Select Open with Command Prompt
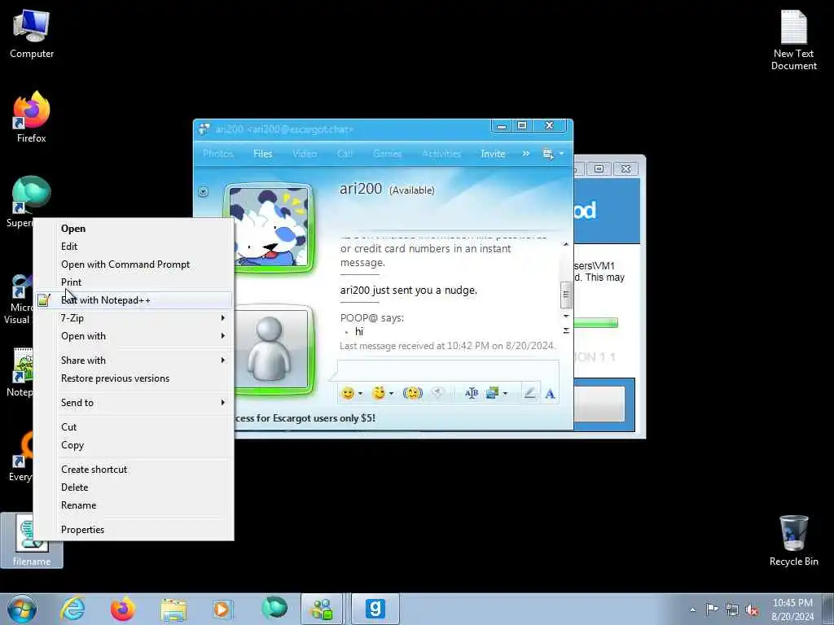Image resolution: width=834 pixels, height=625 pixels. 133,264
